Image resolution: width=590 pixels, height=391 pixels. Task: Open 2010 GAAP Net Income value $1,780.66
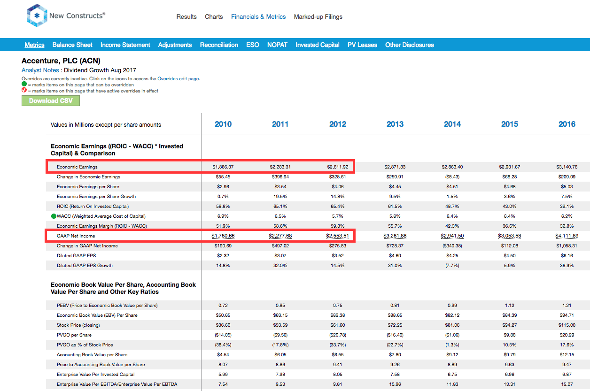click(223, 236)
